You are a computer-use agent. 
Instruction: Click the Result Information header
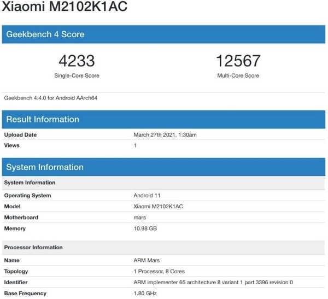pos(43,119)
